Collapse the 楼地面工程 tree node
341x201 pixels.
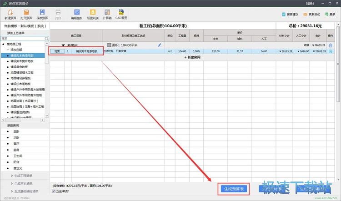(3, 44)
